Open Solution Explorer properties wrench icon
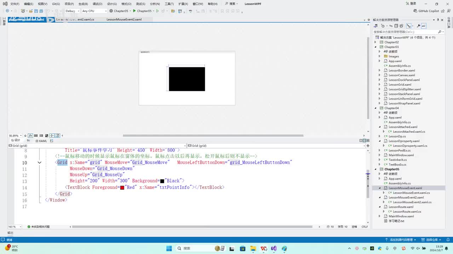Image resolution: width=453 pixels, height=254 pixels. tap(419, 26)
